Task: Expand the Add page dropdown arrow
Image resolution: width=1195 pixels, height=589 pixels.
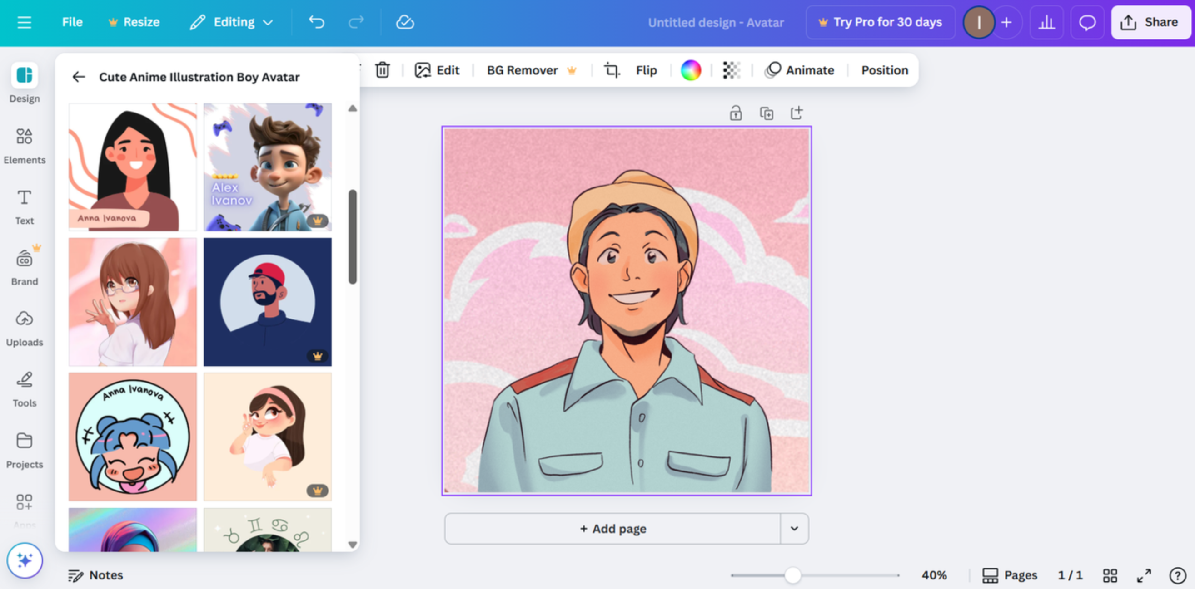Action: 794,528
